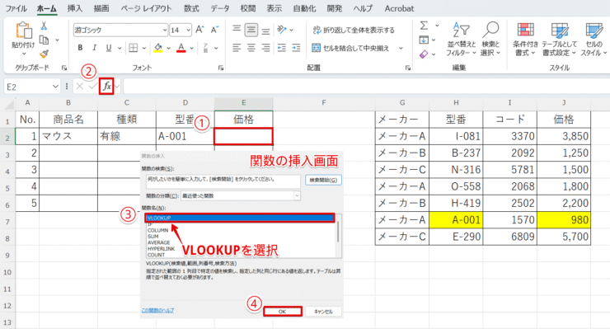Expand the Name Box dropdown

point(55,87)
